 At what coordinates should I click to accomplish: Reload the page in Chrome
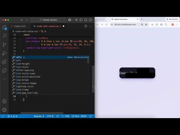pyautogui.click(x=106, y=24)
